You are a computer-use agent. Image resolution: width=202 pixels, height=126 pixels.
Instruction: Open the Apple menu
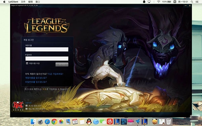(x=4, y=2)
